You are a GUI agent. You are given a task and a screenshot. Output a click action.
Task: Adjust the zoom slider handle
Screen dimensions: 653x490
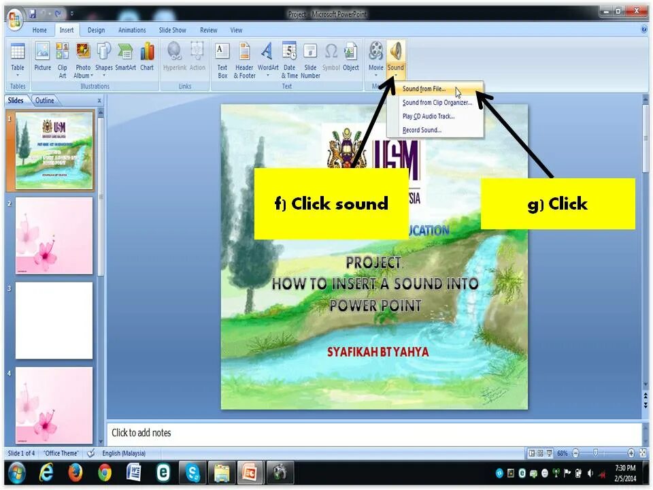(596, 453)
